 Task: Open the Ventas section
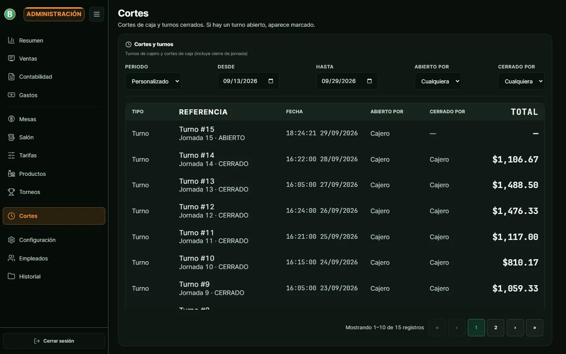click(54, 59)
